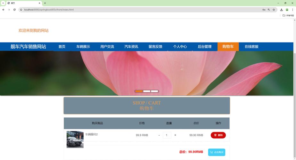
Task: View site information icon in address bar
Action: 21,10
